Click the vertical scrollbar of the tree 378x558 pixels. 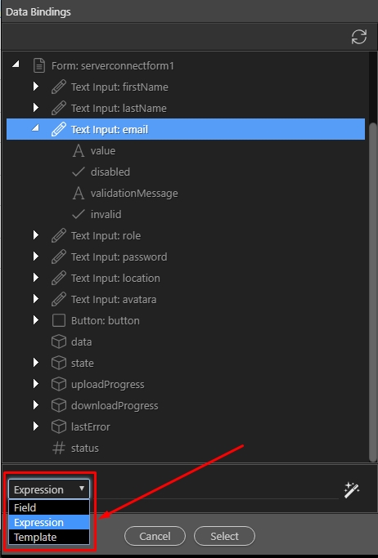(x=373, y=292)
